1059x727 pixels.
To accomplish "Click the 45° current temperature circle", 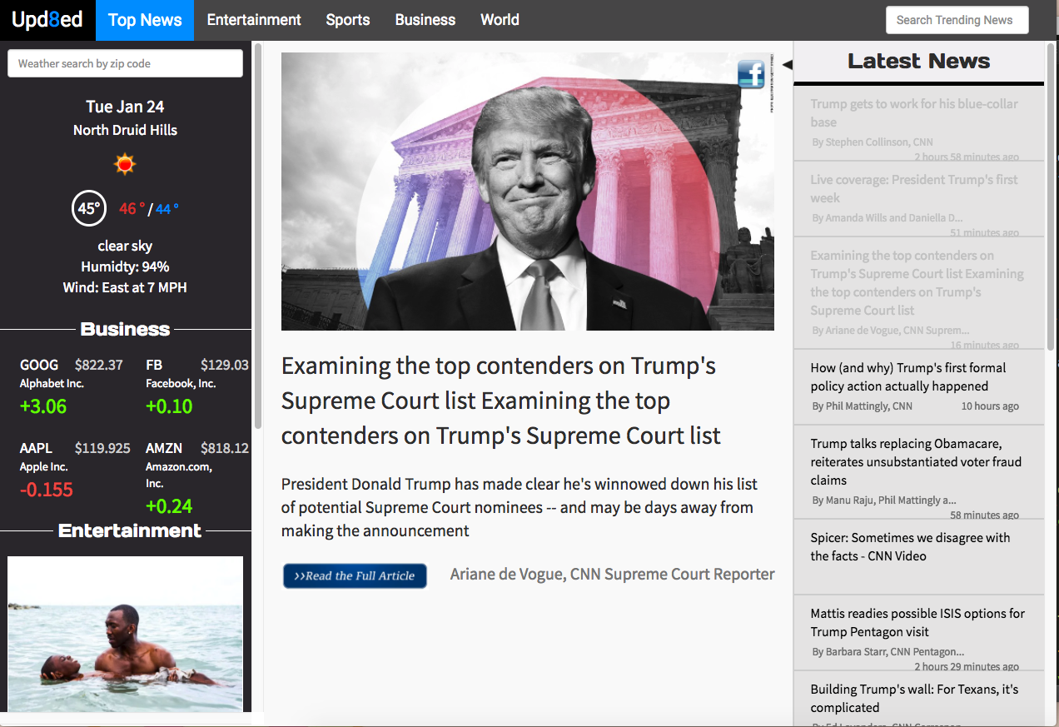I will point(89,208).
